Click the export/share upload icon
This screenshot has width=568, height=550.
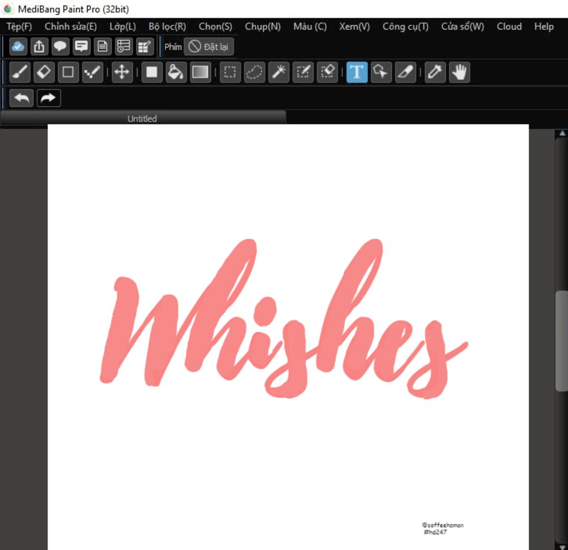click(x=39, y=47)
